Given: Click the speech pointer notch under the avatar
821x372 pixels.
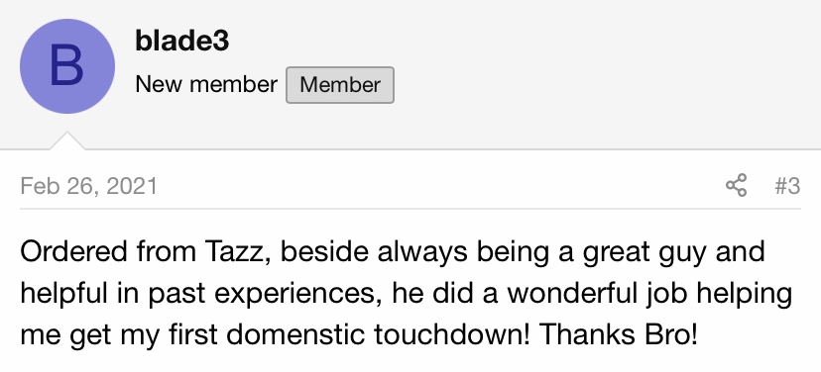Looking at the screenshot, I should click(67, 141).
